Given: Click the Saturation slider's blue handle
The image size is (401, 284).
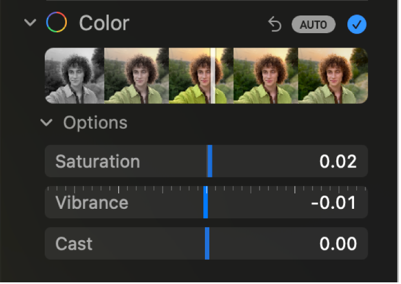Looking at the screenshot, I should tap(209, 161).
